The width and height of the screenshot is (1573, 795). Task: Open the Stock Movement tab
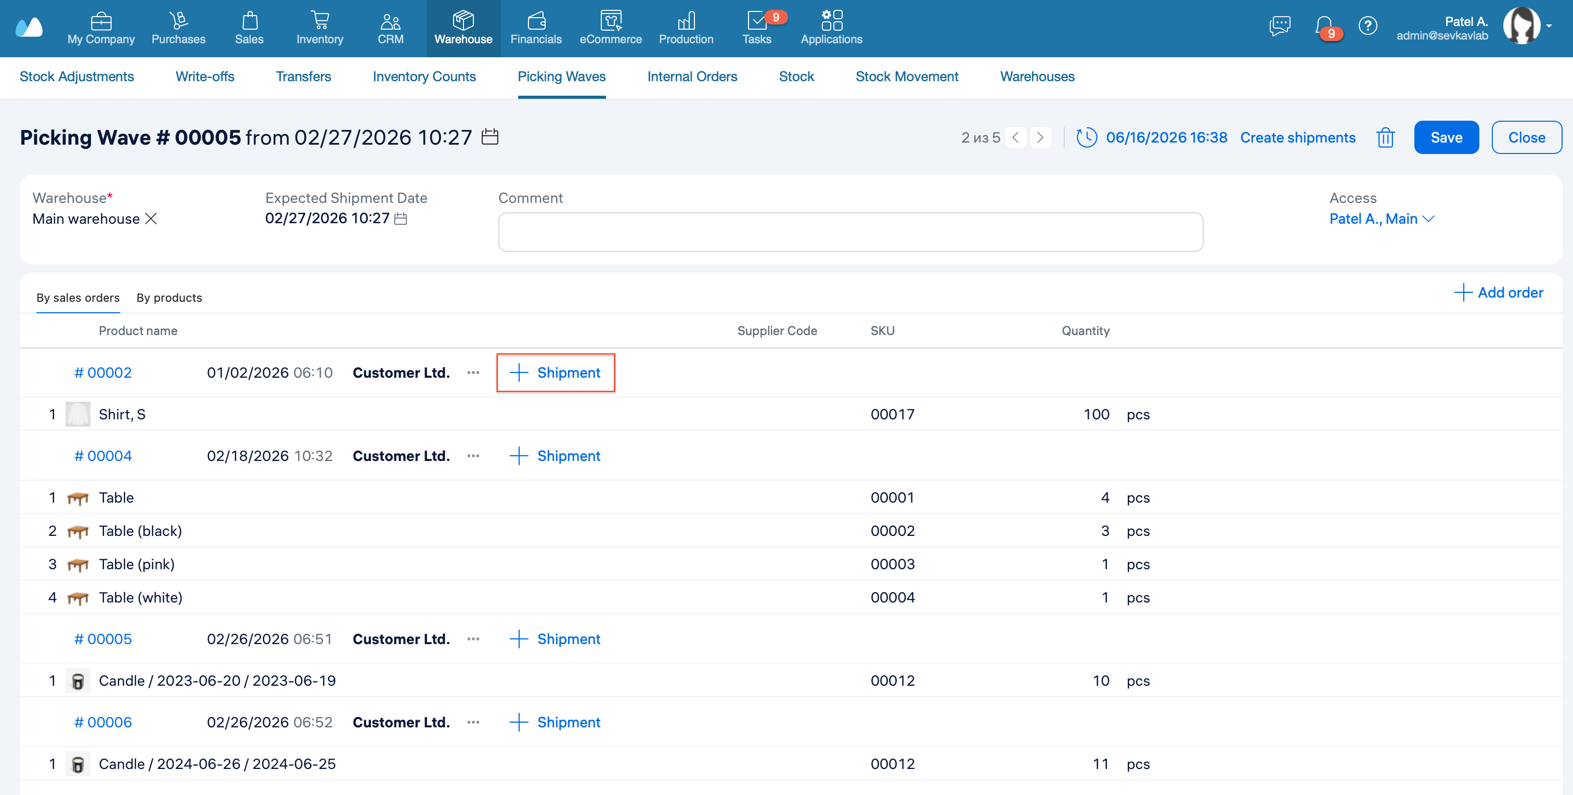[x=906, y=76]
